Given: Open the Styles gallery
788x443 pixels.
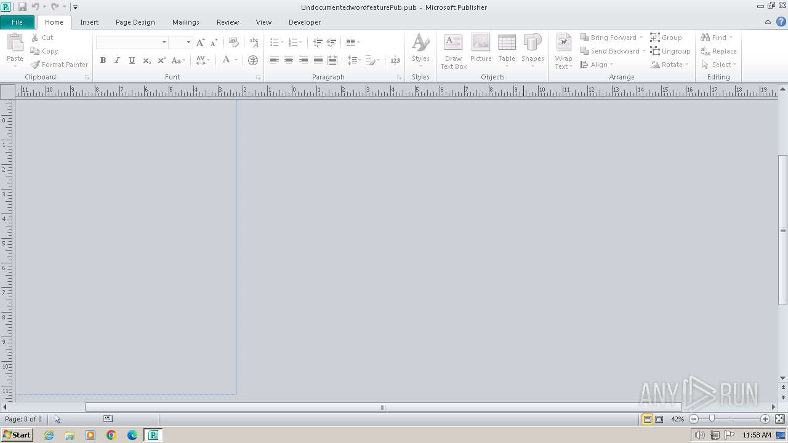Looking at the screenshot, I should [420, 50].
